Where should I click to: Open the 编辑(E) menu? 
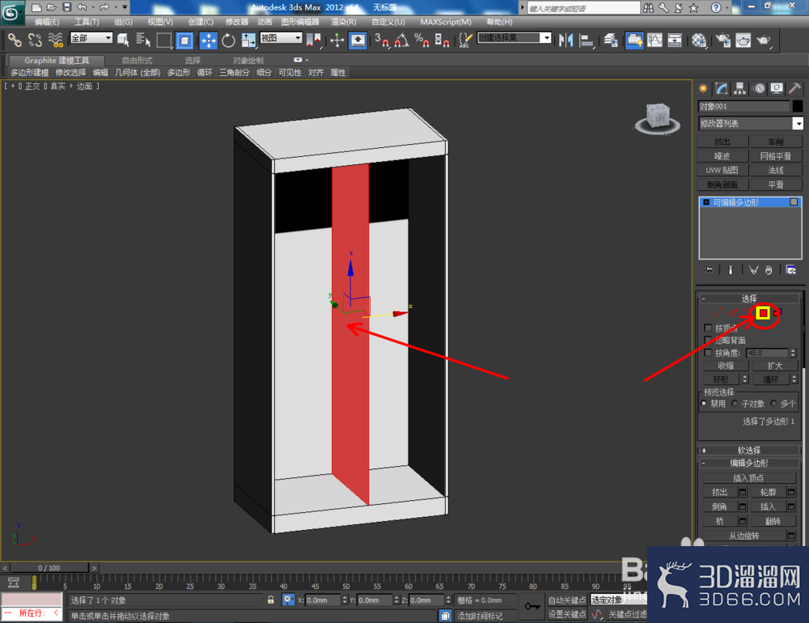coord(46,22)
